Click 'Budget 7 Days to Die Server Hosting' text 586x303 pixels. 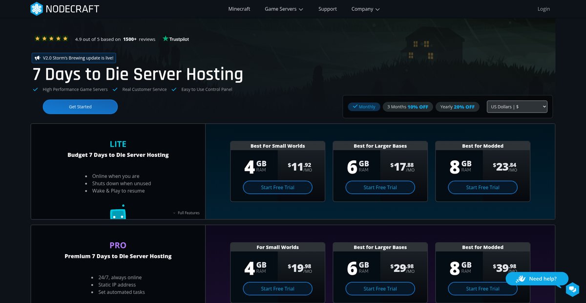tap(118, 155)
